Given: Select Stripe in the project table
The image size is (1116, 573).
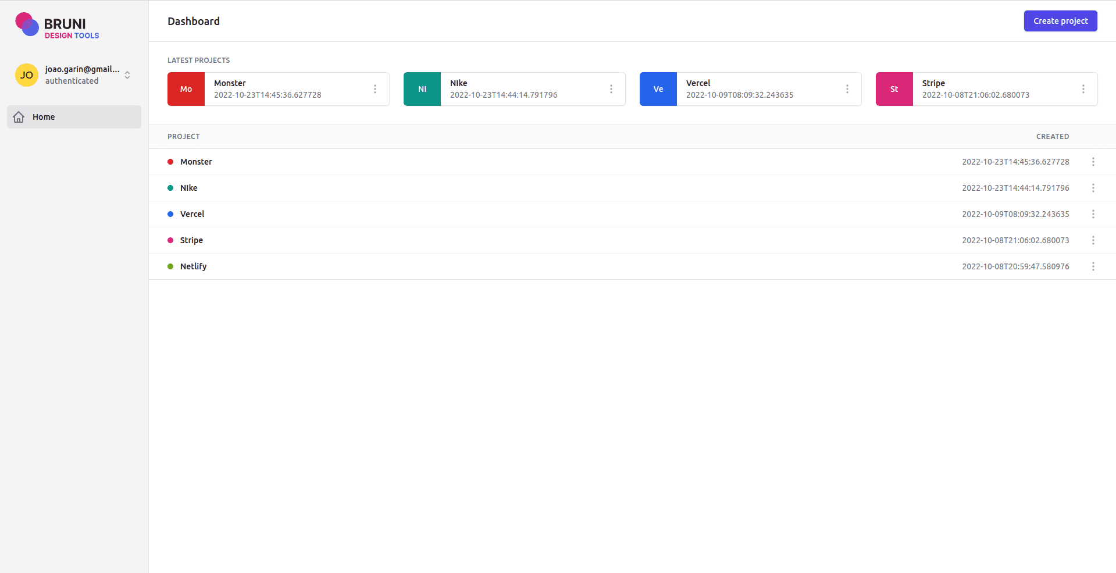Looking at the screenshot, I should click(x=191, y=240).
